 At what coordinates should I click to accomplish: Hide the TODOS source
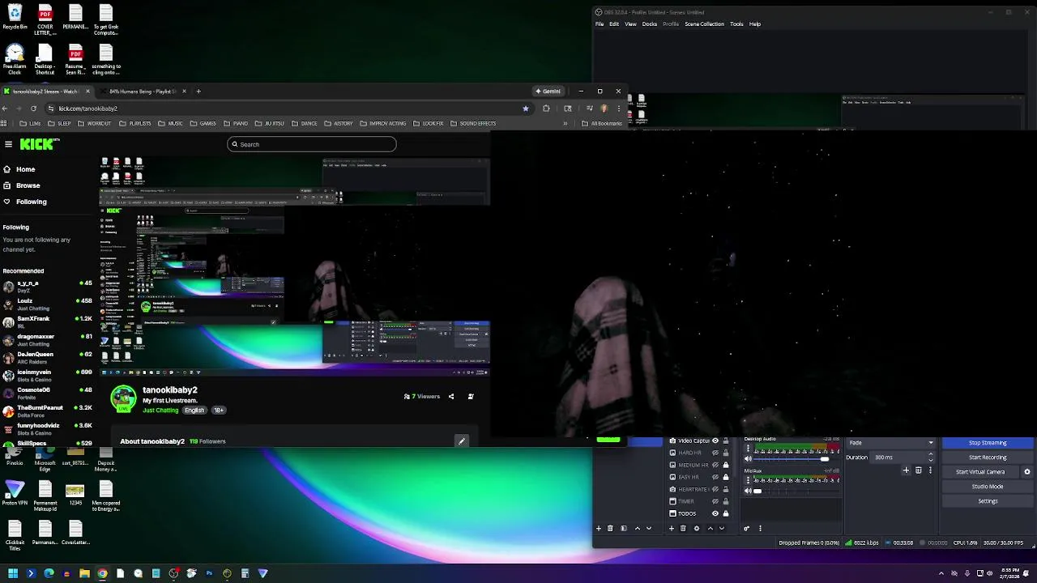[715, 513]
